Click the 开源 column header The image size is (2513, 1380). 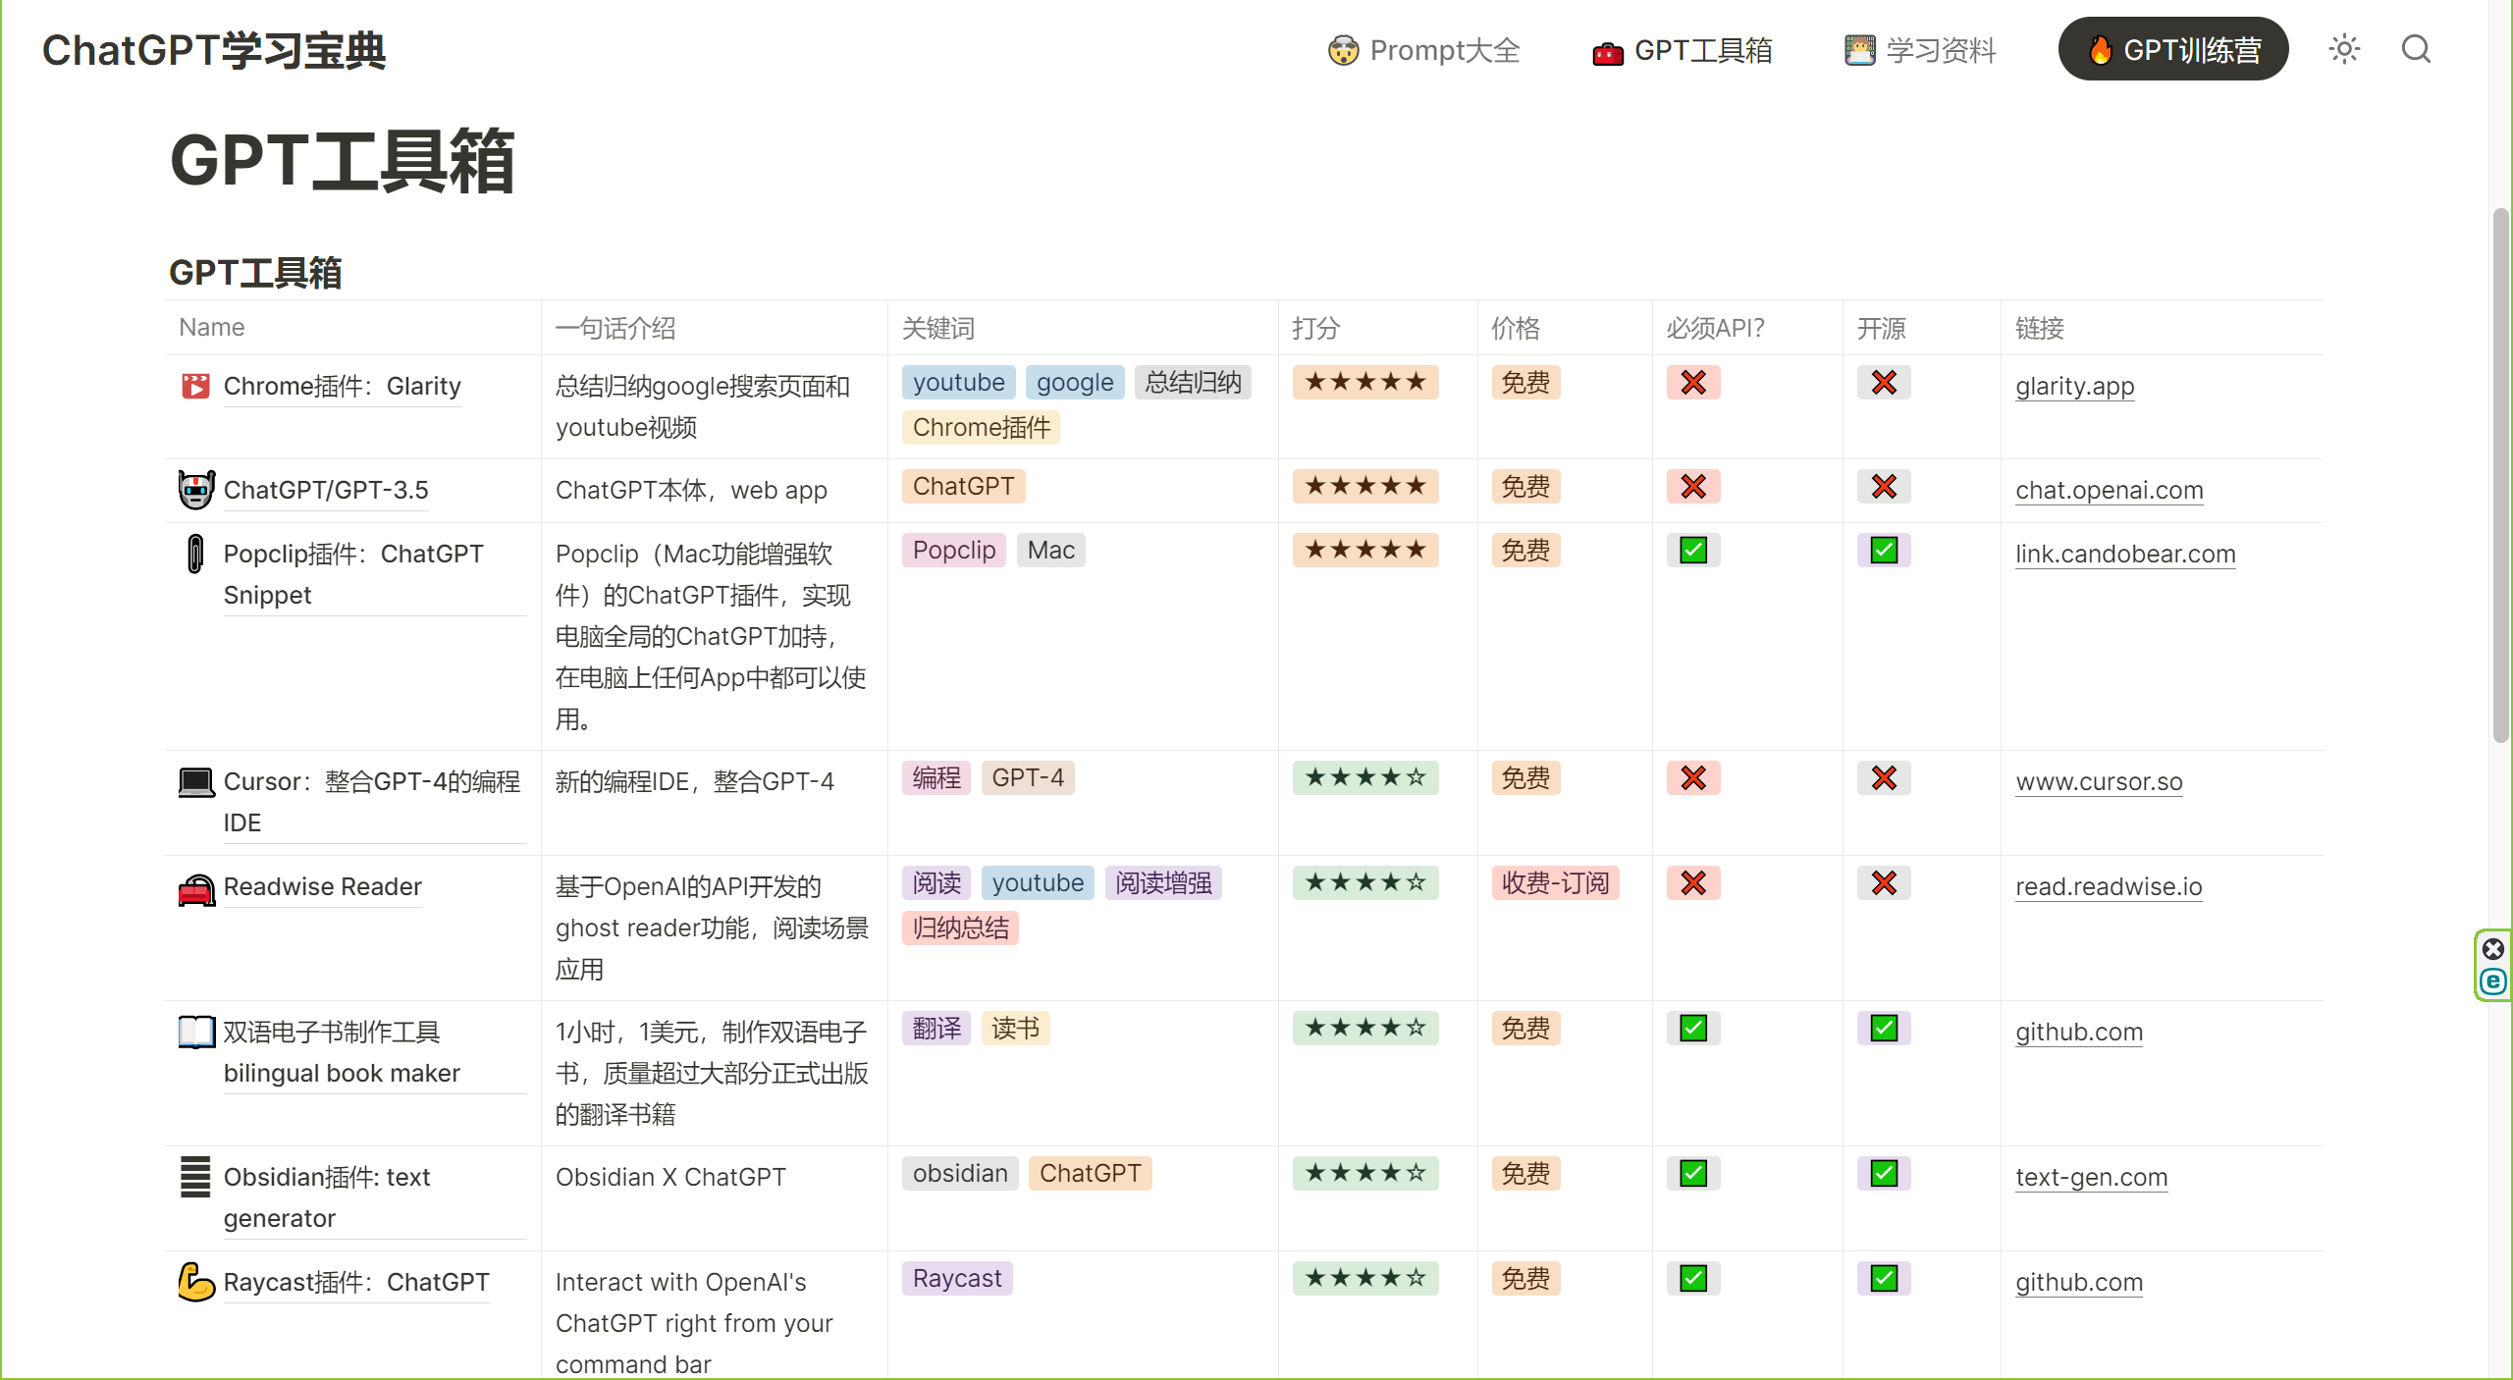(x=1880, y=328)
